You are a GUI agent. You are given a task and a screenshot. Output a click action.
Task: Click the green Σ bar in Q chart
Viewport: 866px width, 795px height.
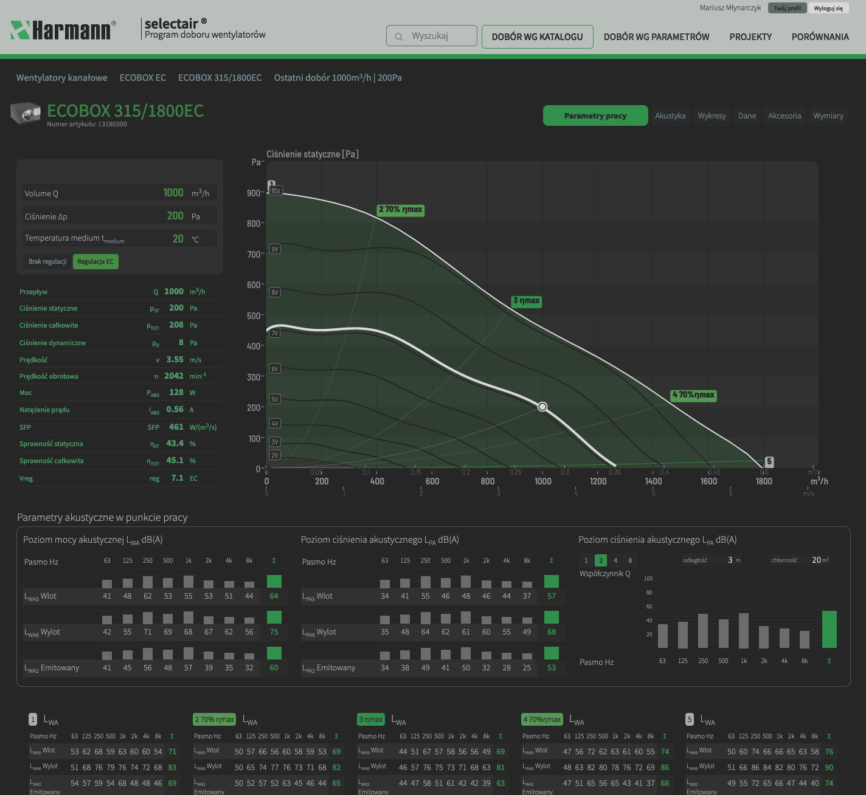pos(830,629)
